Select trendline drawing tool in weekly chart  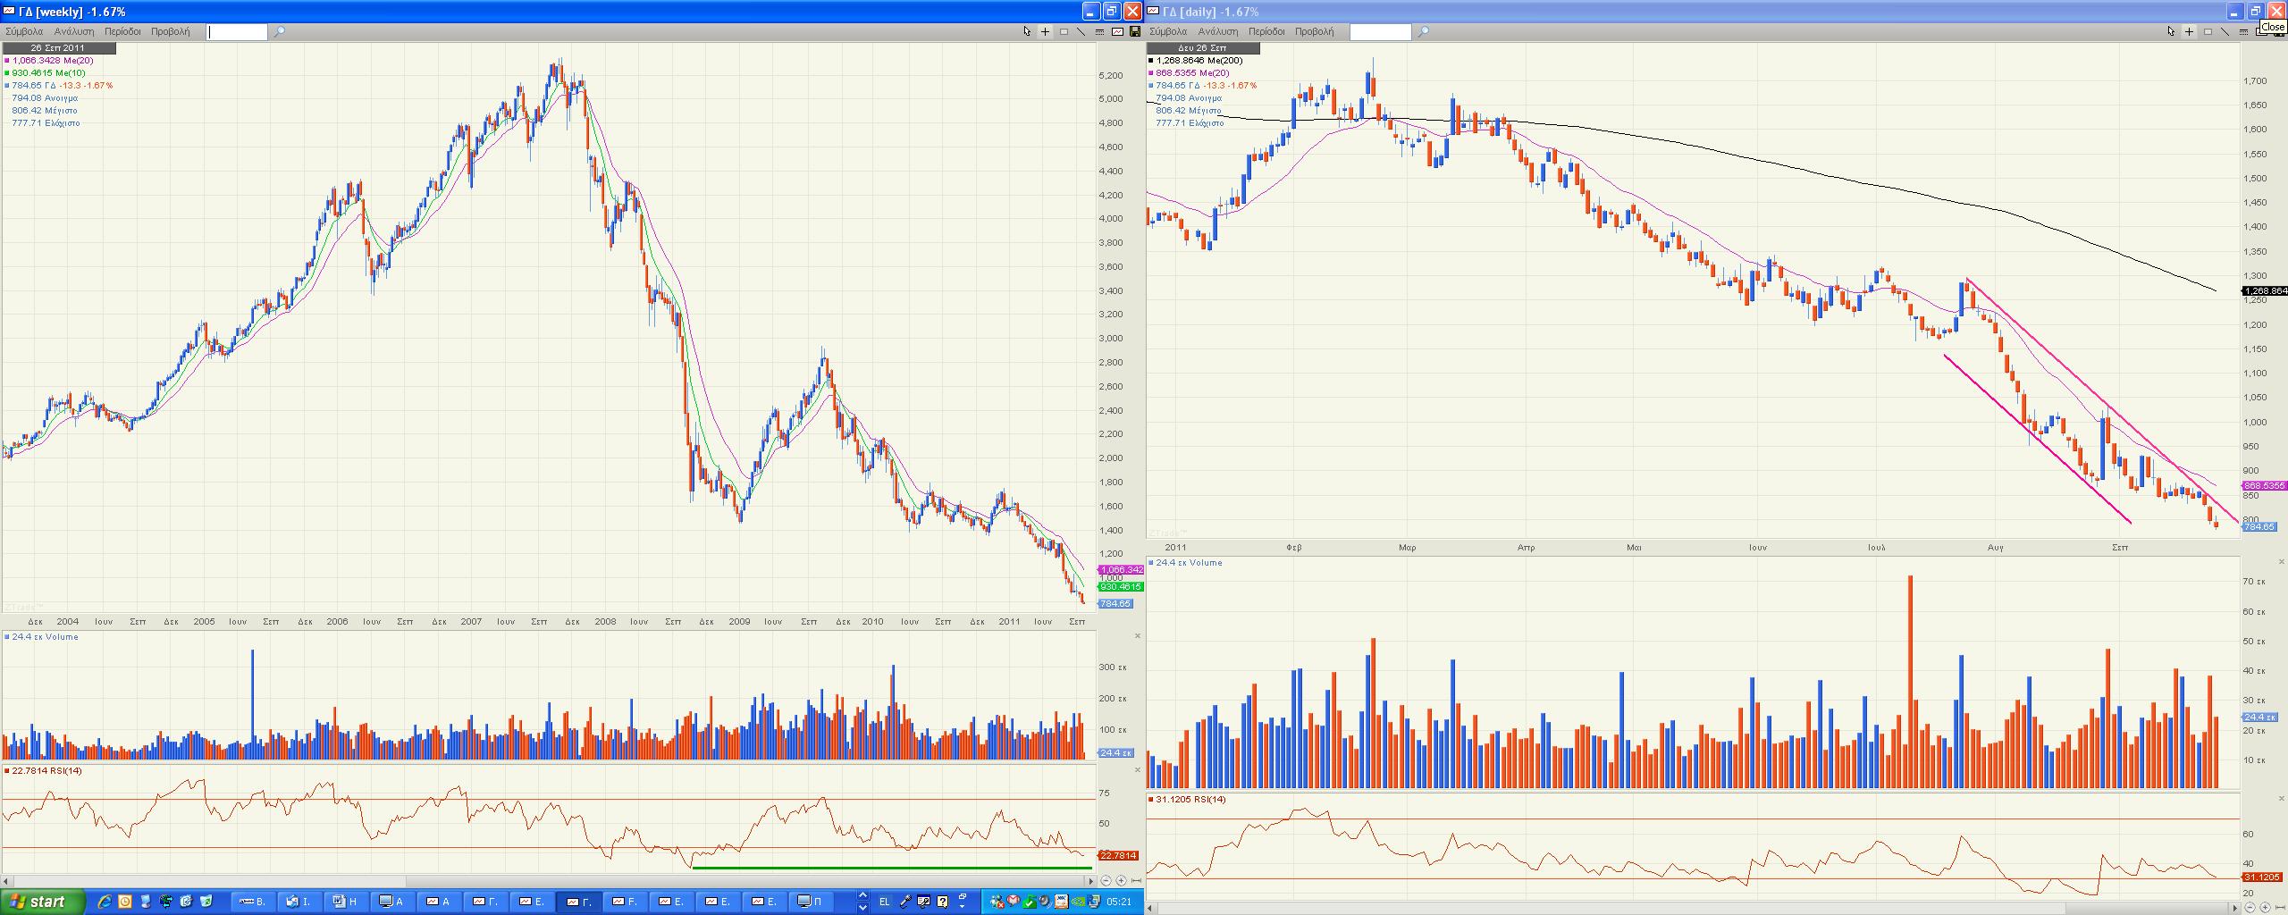(x=1081, y=31)
